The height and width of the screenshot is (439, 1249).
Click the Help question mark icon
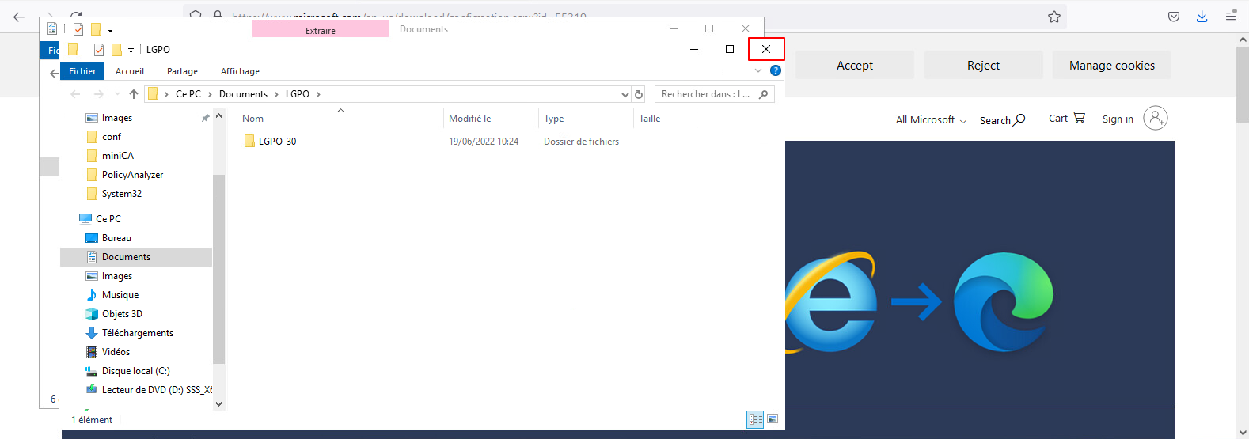coord(776,70)
